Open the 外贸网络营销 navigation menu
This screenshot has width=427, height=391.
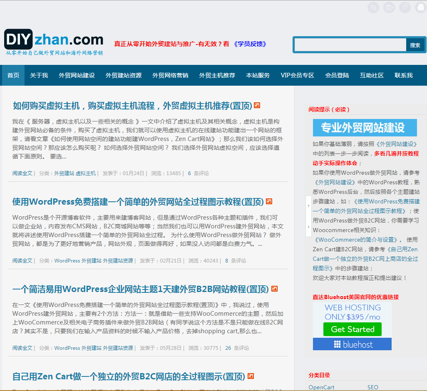click(170, 75)
